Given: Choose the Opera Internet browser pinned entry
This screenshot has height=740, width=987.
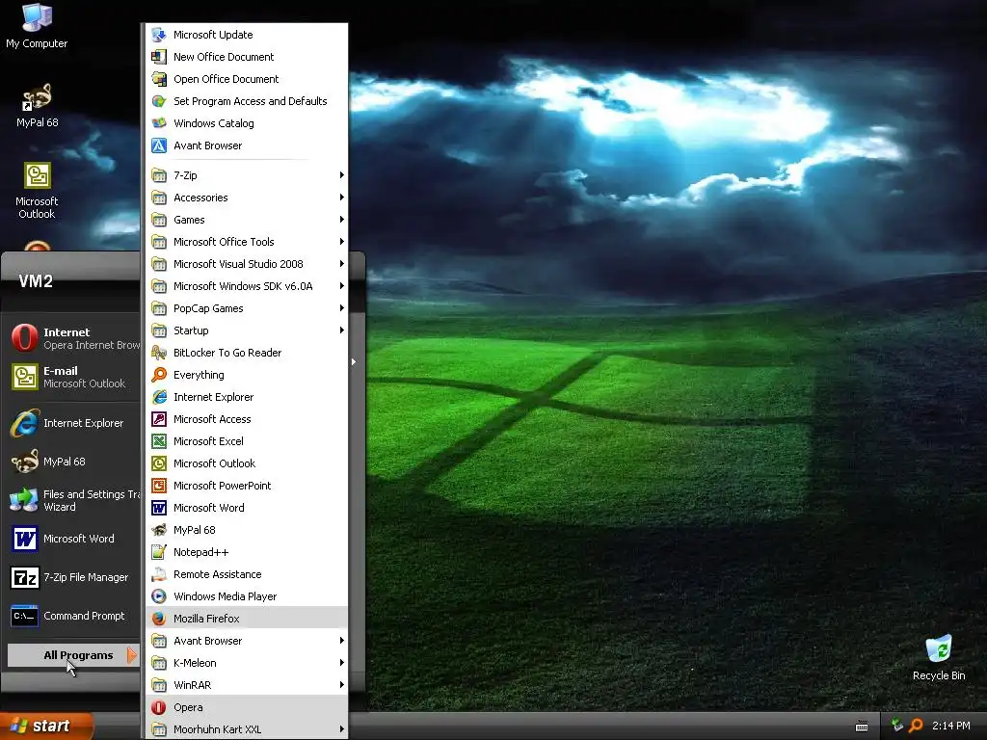Looking at the screenshot, I should coord(73,338).
